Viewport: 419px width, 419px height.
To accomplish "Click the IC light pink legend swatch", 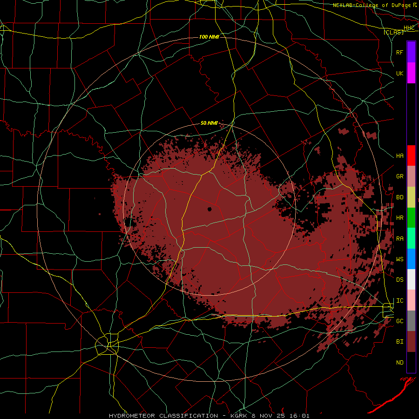I will (411, 300).
